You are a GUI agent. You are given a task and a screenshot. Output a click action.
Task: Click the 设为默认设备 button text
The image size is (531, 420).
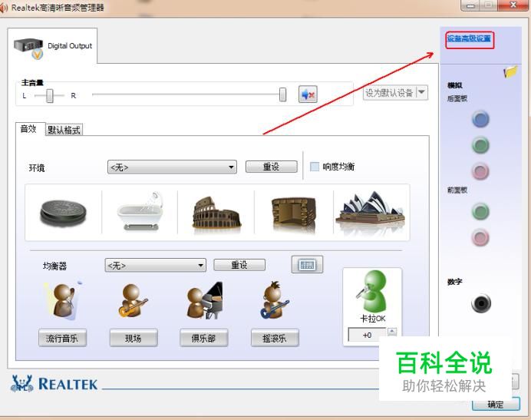[389, 93]
